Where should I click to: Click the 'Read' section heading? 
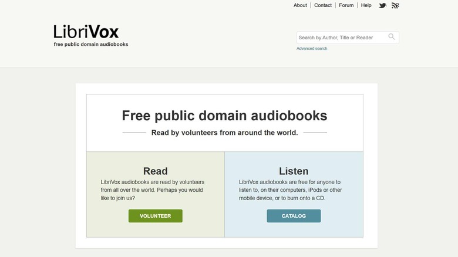pos(156,171)
